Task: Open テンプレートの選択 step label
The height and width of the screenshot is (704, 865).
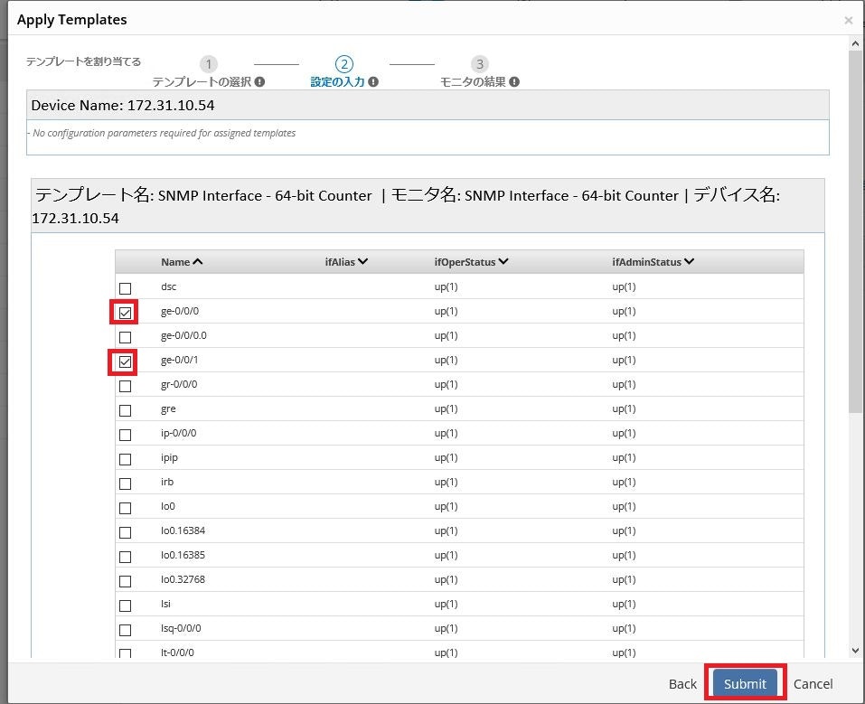Action: click(x=202, y=81)
